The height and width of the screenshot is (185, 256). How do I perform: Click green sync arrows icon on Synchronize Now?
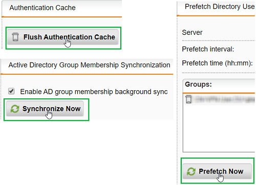click(15, 109)
